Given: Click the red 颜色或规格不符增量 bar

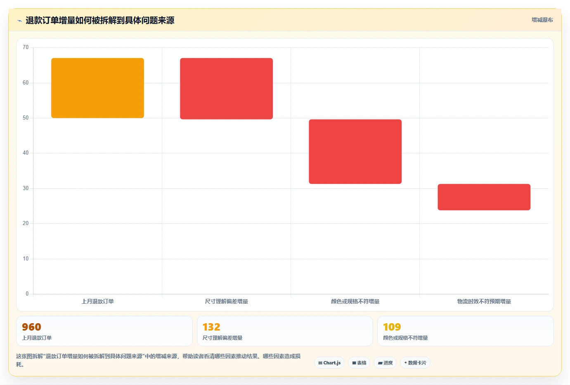Looking at the screenshot, I should point(355,151).
